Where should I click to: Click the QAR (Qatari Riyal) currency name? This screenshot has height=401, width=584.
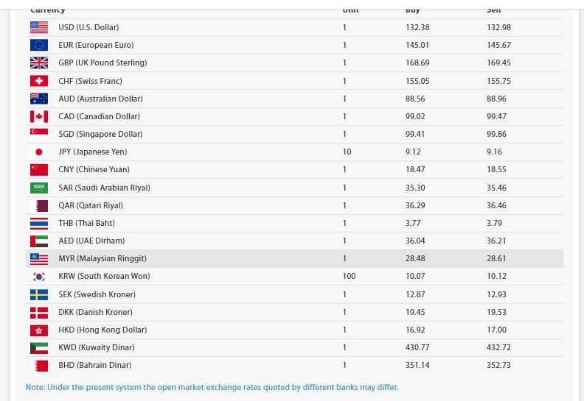(91, 205)
